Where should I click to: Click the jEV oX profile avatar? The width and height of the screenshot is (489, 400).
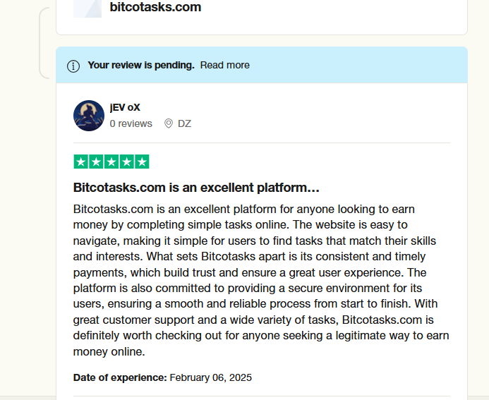click(x=89, y=116)
